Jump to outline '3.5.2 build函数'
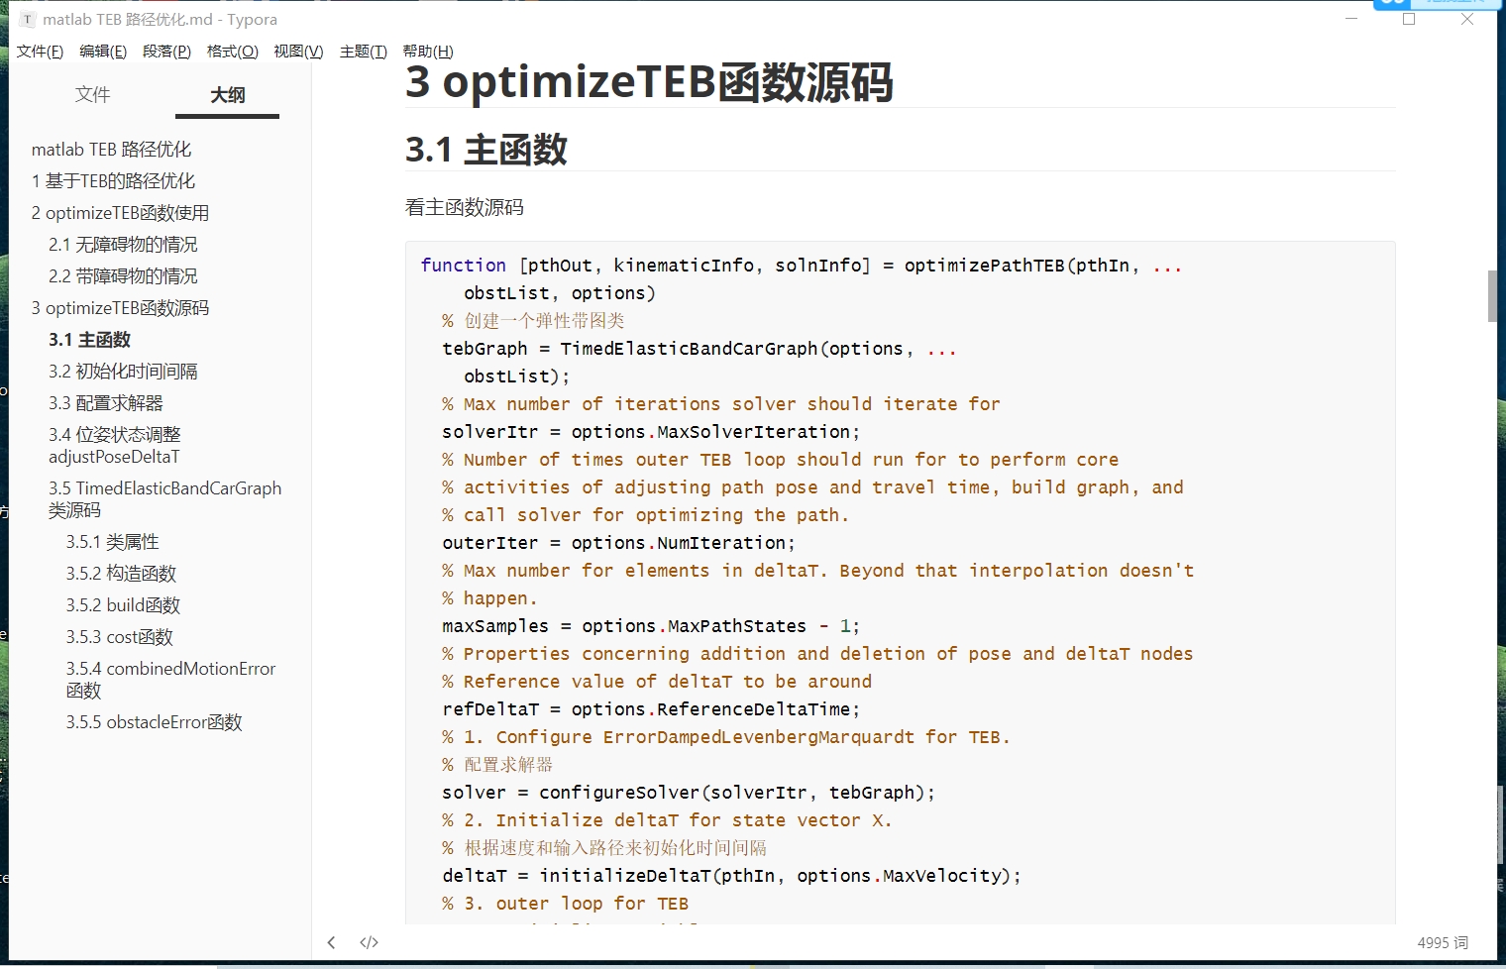The height and width of the screenshot is (969, 1506). tap(123, 605)
